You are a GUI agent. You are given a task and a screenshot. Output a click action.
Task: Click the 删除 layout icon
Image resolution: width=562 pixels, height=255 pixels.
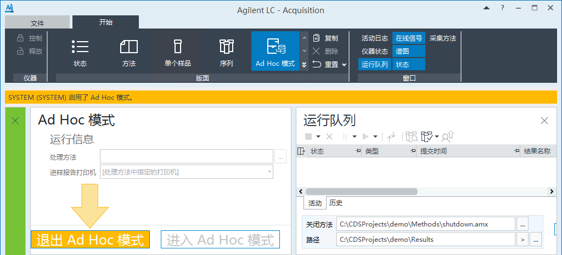pyautogui.click(x=316, y=51)
